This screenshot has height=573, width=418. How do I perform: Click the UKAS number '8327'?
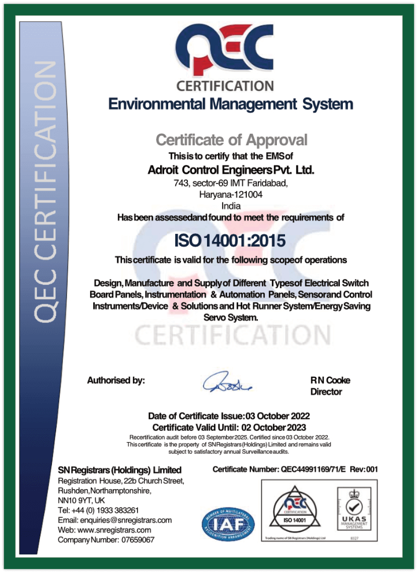coord(354,538)
